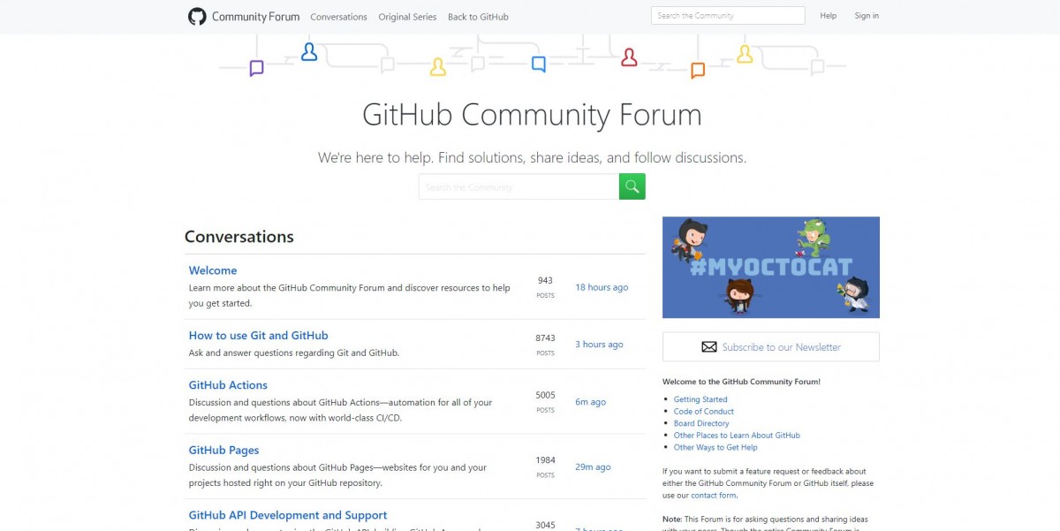Go Back to GitHub from the header

[478, 17]
